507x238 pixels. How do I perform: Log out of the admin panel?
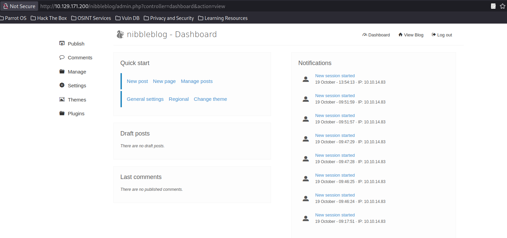click(x=442, y=35)
